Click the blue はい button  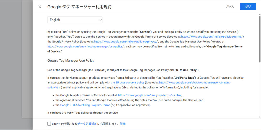pyautogui.click(x=248, y=6)
